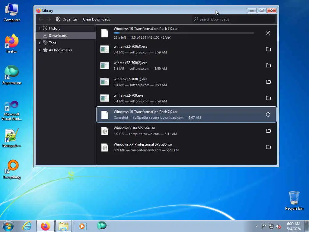
Task: Show Windows Vista SP2 x64.iso in folder
Action: [268, 130]
